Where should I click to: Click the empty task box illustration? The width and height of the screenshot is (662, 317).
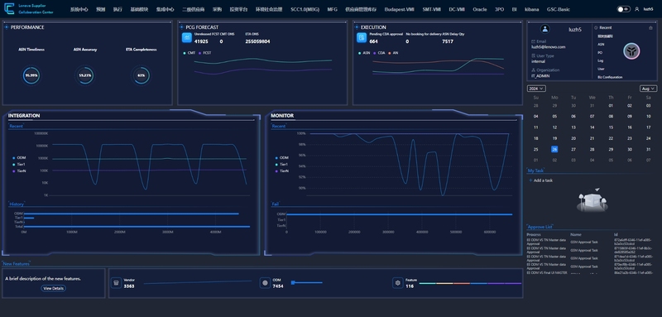coord(592,200)
